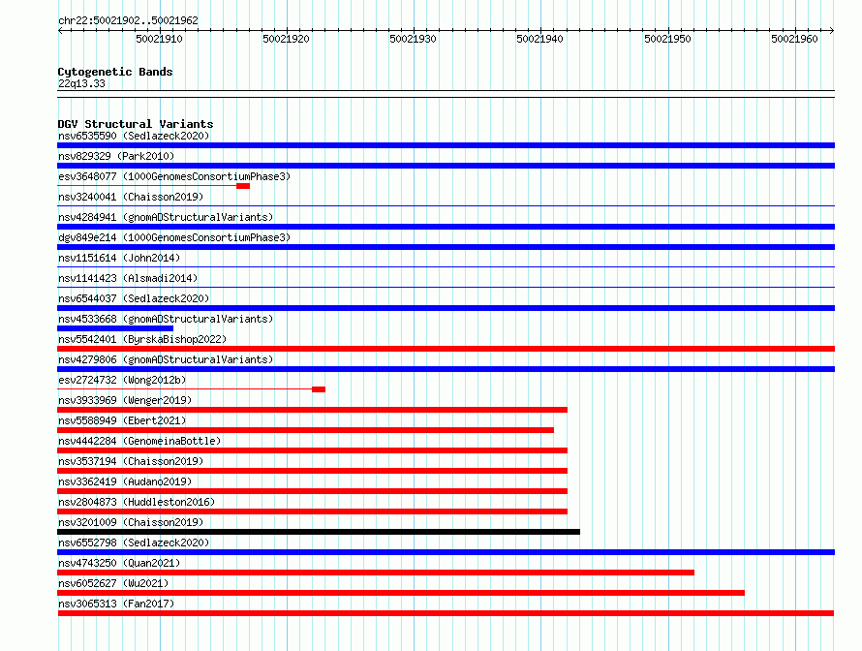This screenshot has height=651, width=862.
Task: Select the blue bar under nsv829329
Action: tap(446, 166)
